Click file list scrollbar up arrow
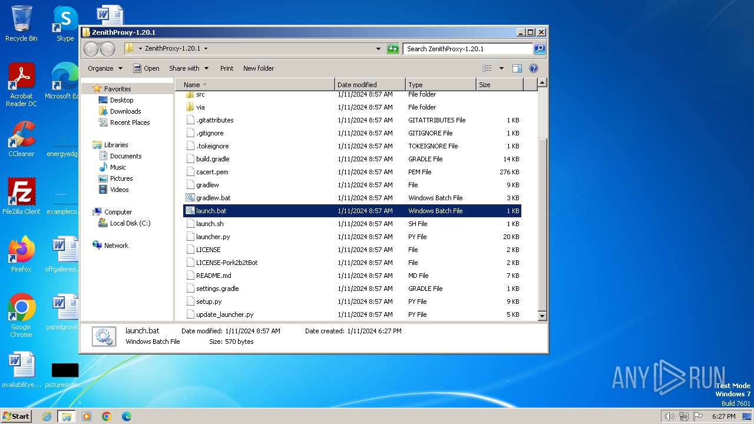 pos(543,83)
